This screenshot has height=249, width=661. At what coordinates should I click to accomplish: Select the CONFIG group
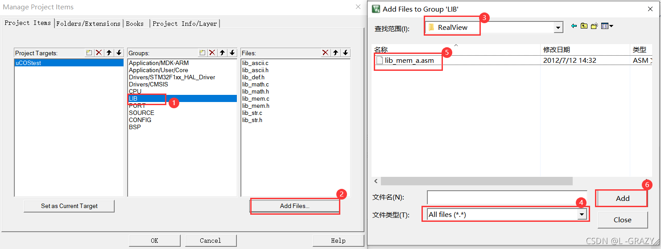182,120
